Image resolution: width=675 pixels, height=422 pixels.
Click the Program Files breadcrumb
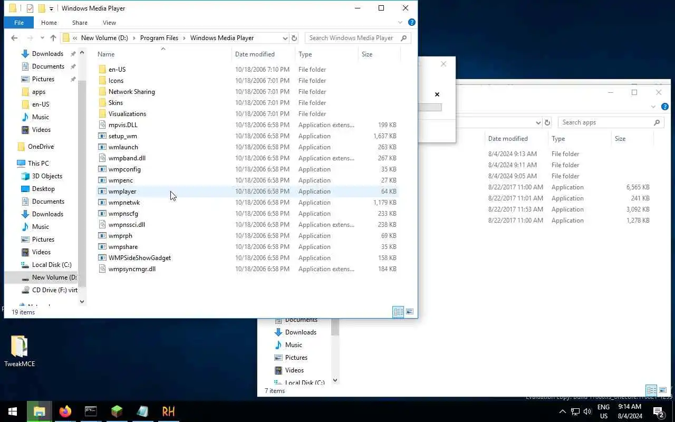pos(159,38)
